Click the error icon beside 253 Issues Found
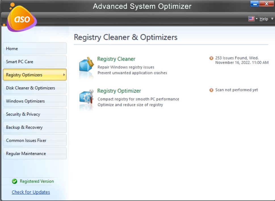Viewport: 275px width, 201px height. coord(211,58)
